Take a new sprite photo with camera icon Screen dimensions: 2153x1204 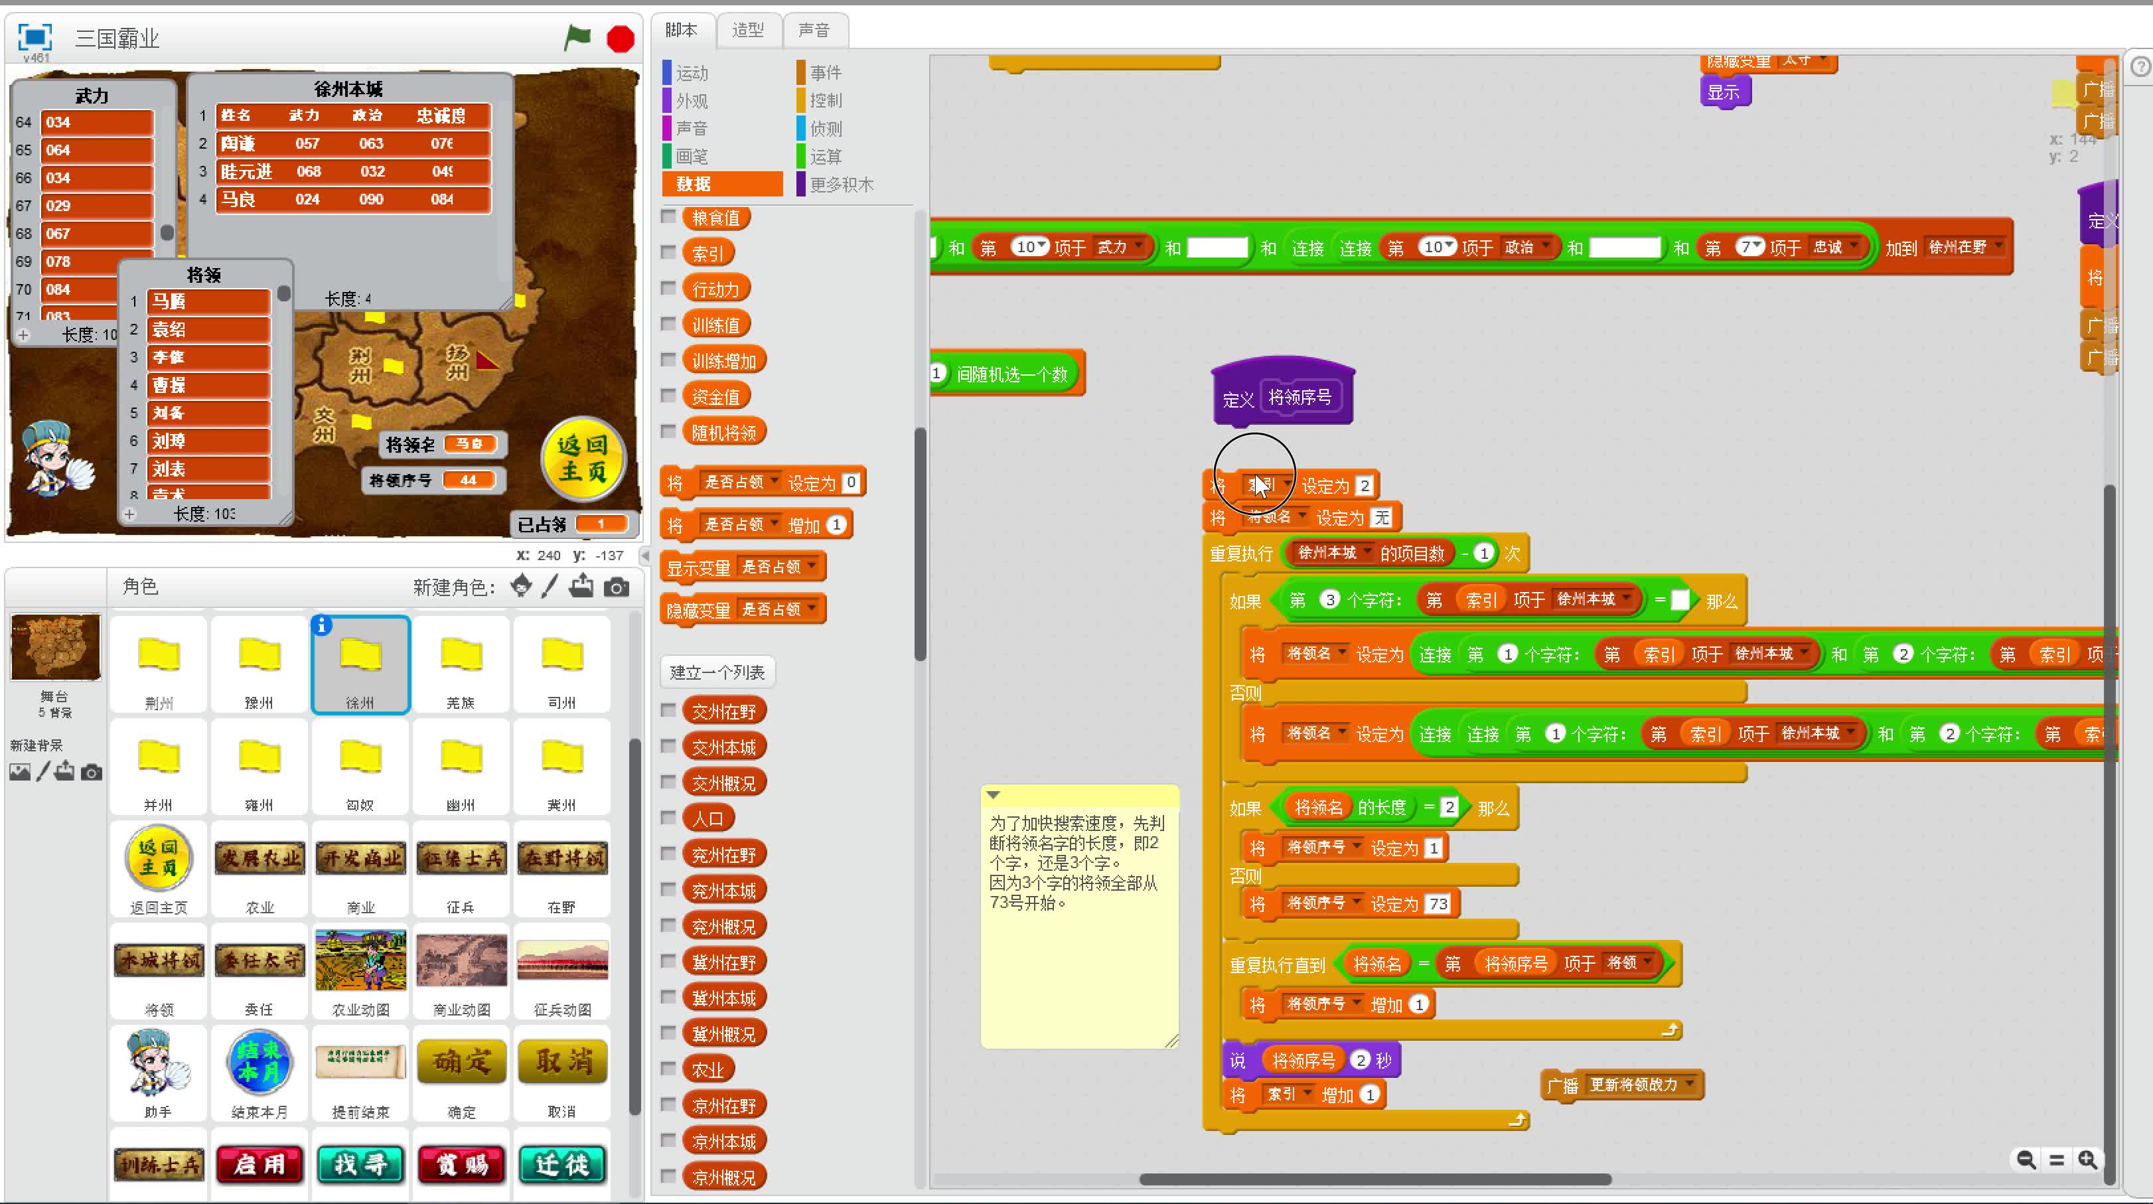pyautogui.click(x=617, y=587)
